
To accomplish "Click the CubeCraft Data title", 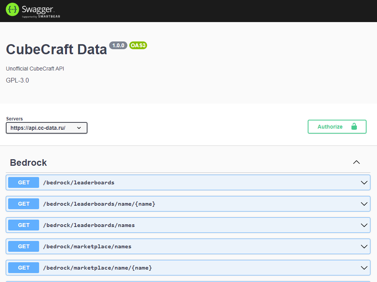I will pyautogui.click(x=57, y=49).
